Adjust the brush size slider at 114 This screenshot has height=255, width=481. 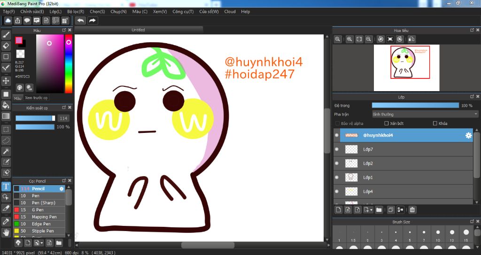[35, 118]
